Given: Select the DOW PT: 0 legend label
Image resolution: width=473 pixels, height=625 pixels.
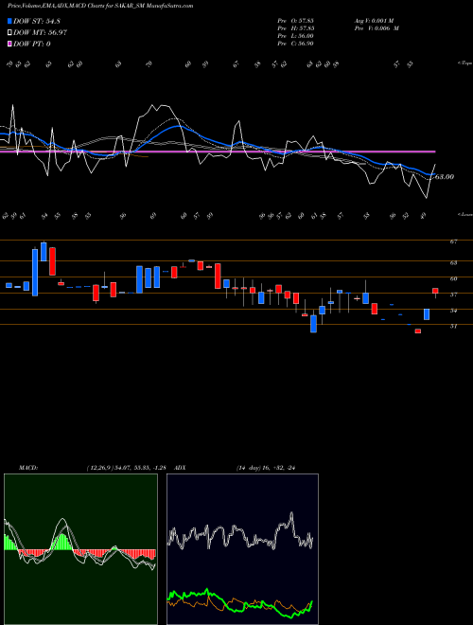Looking at the screenshot, I should [x=32, y=44].
